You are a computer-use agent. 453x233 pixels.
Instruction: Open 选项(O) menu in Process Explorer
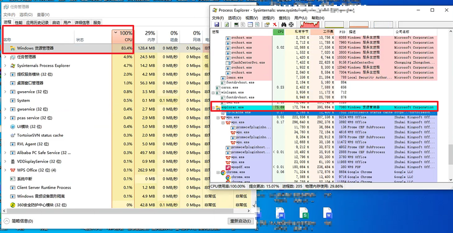[234, 18]
